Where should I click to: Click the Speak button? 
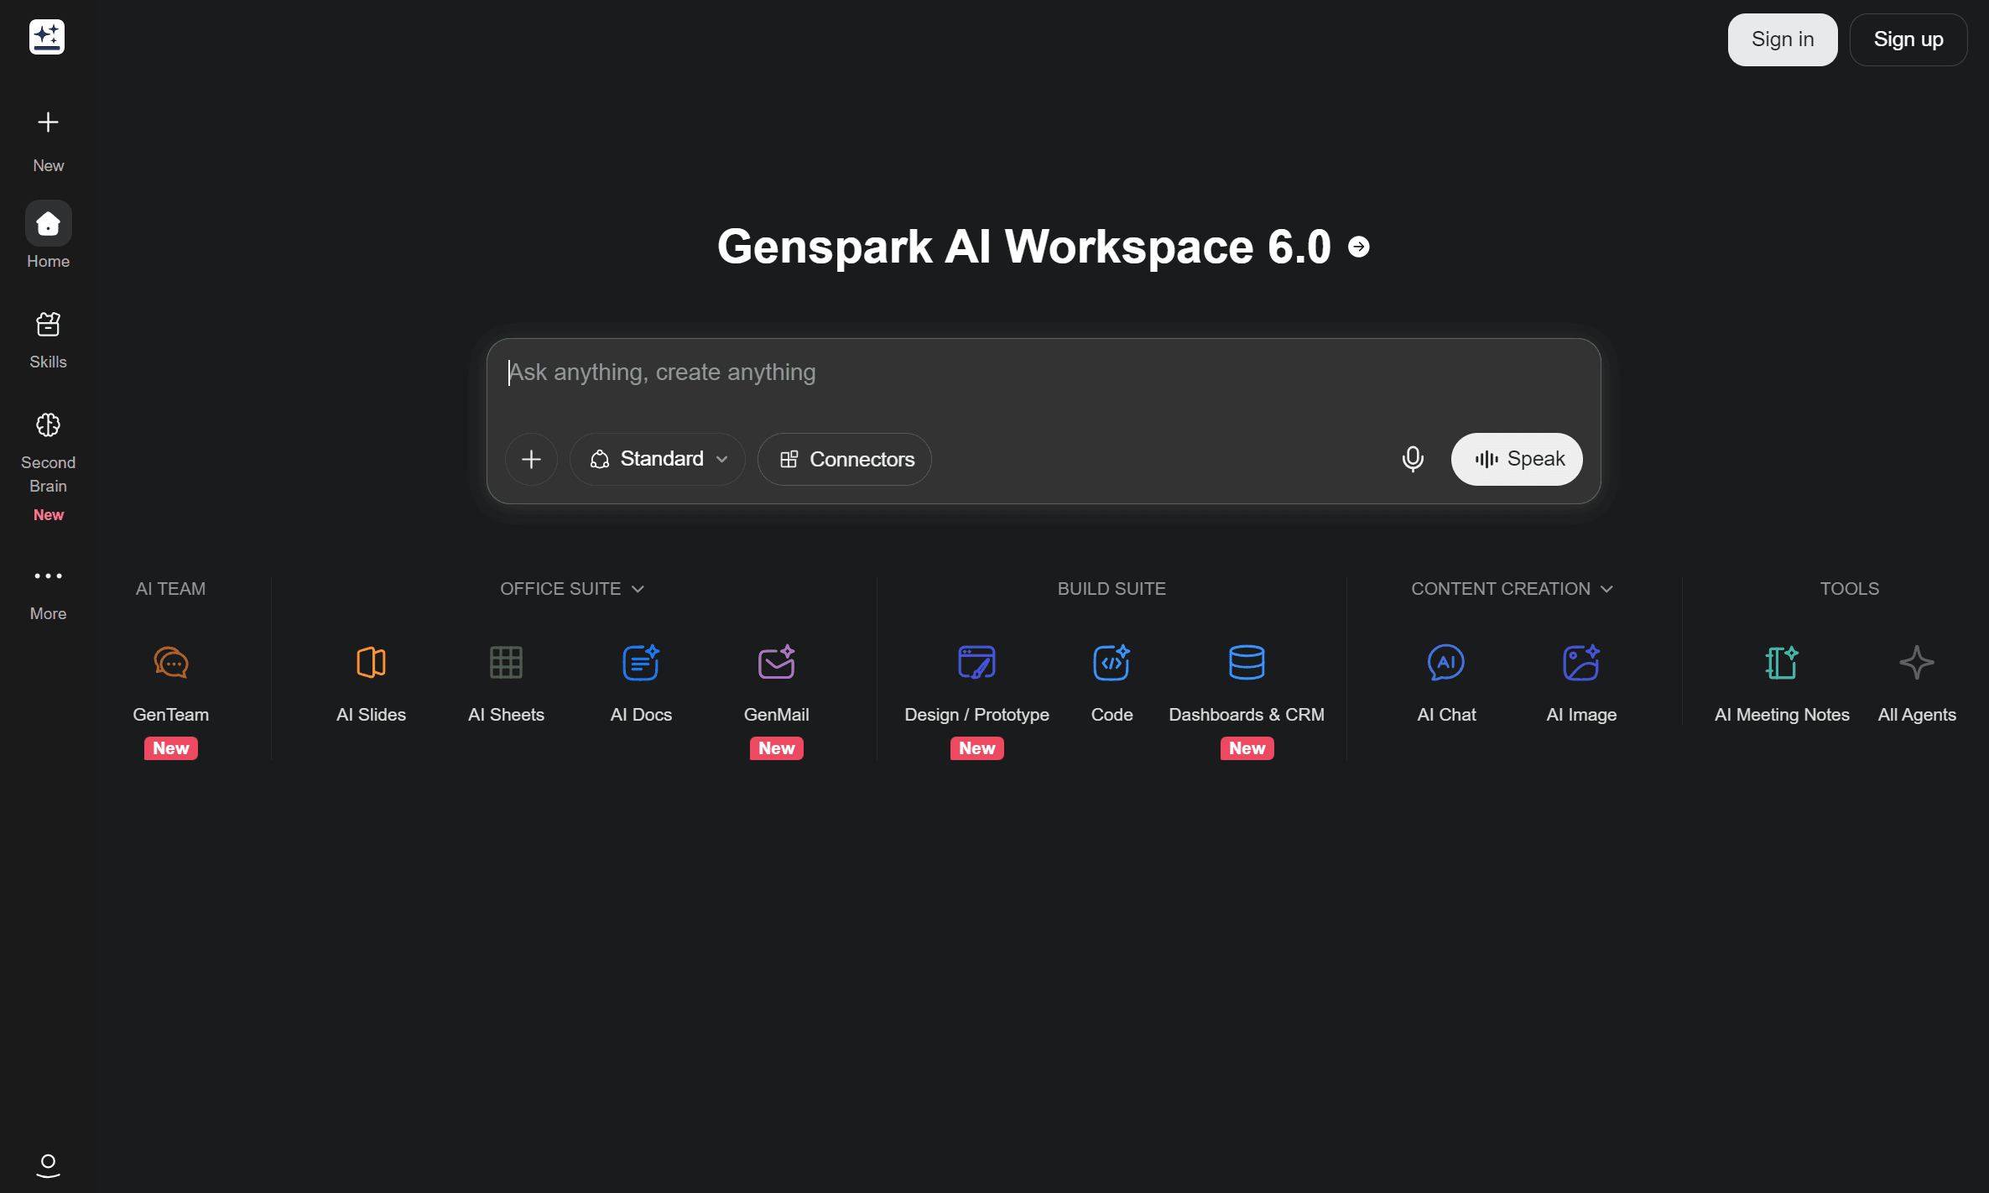tap(1517, 459)
